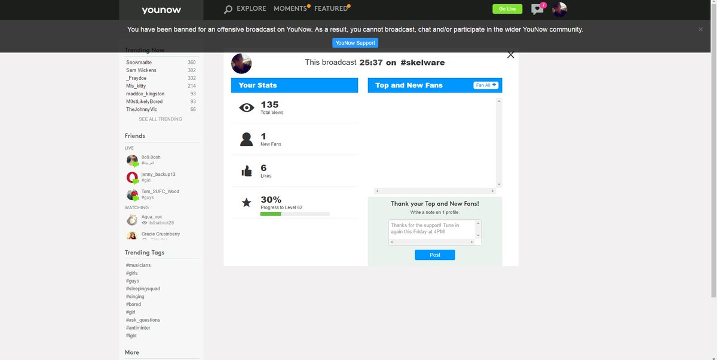Click in the thank-you note text area
Viewport: 717px width, 360px height.
tap(431, 230)
